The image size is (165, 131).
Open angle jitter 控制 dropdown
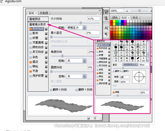76,61
